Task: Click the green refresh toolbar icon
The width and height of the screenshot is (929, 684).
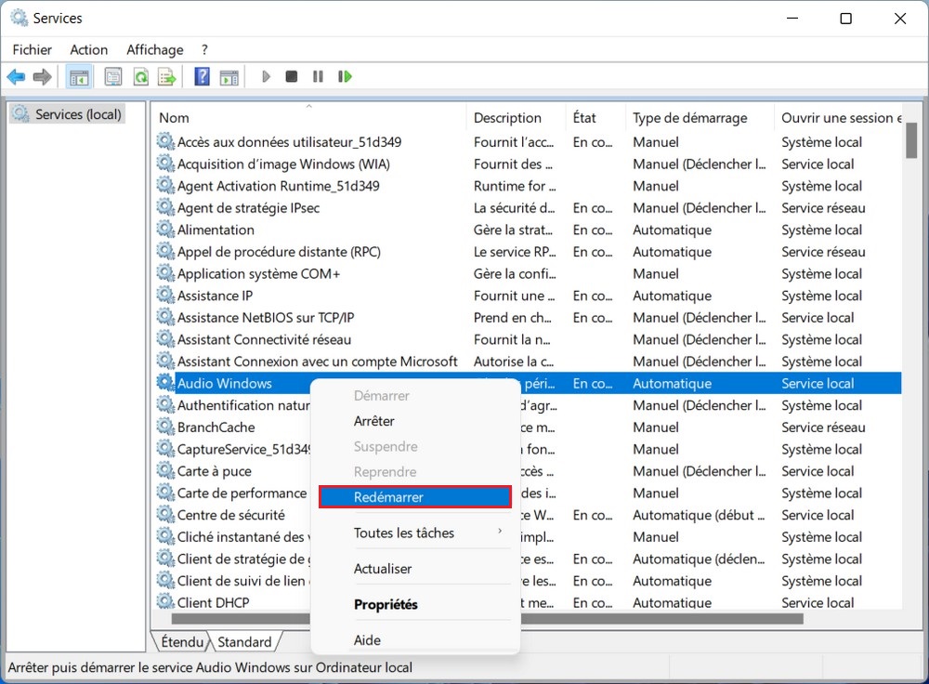Action: tap(141, 76)
